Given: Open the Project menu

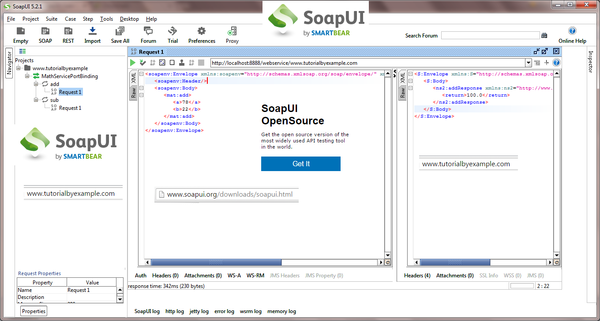Looking at the screenshot, I should click(x=30, y=19).
